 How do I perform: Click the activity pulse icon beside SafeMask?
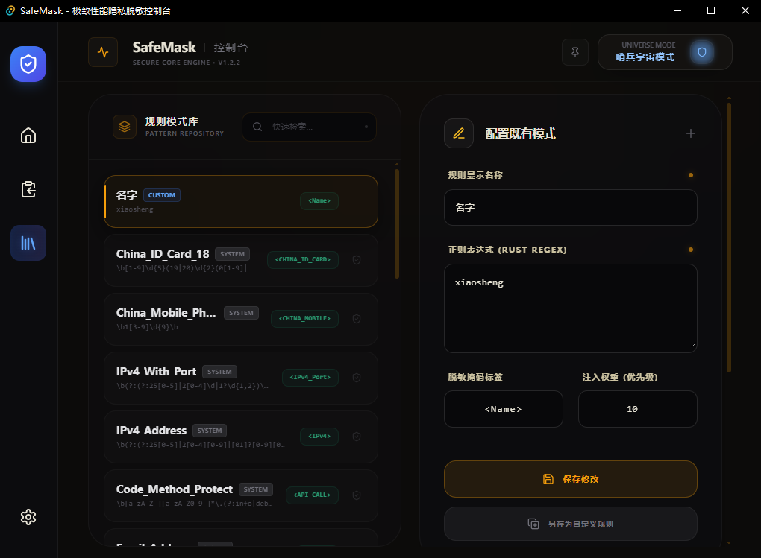[103, 52]
